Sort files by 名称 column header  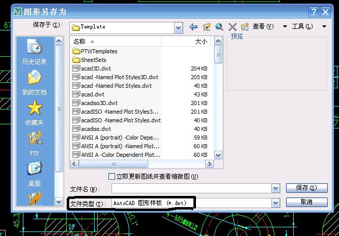pos(116,42)
